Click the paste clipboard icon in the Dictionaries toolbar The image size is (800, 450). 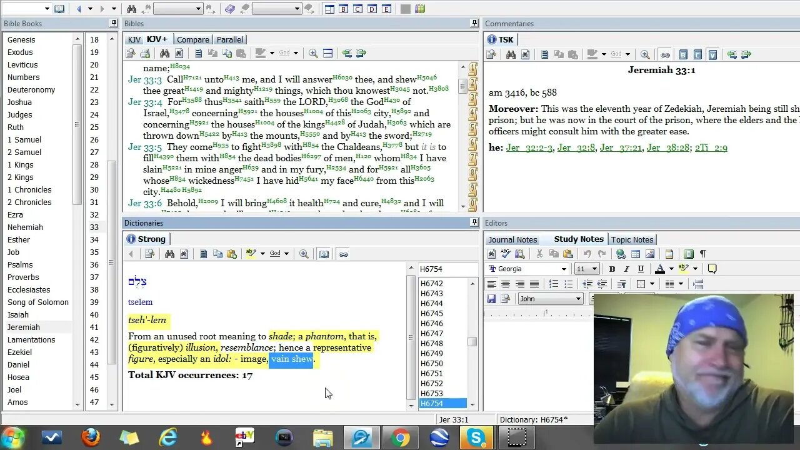click(x=232, y=254)
